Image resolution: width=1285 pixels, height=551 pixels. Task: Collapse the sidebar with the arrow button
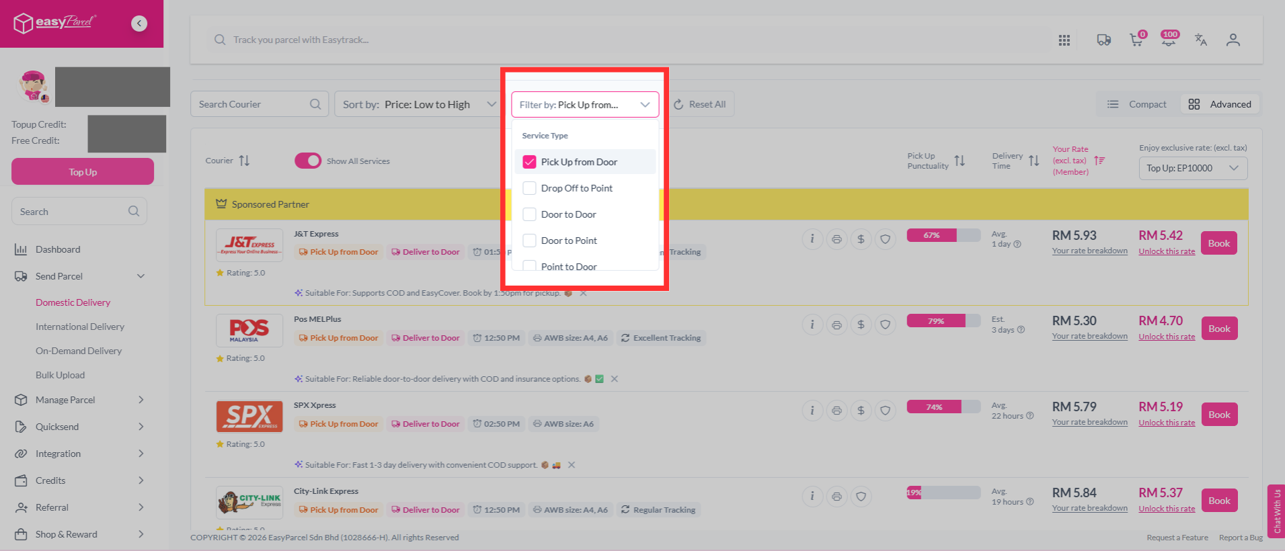click(x=139, y=24)
